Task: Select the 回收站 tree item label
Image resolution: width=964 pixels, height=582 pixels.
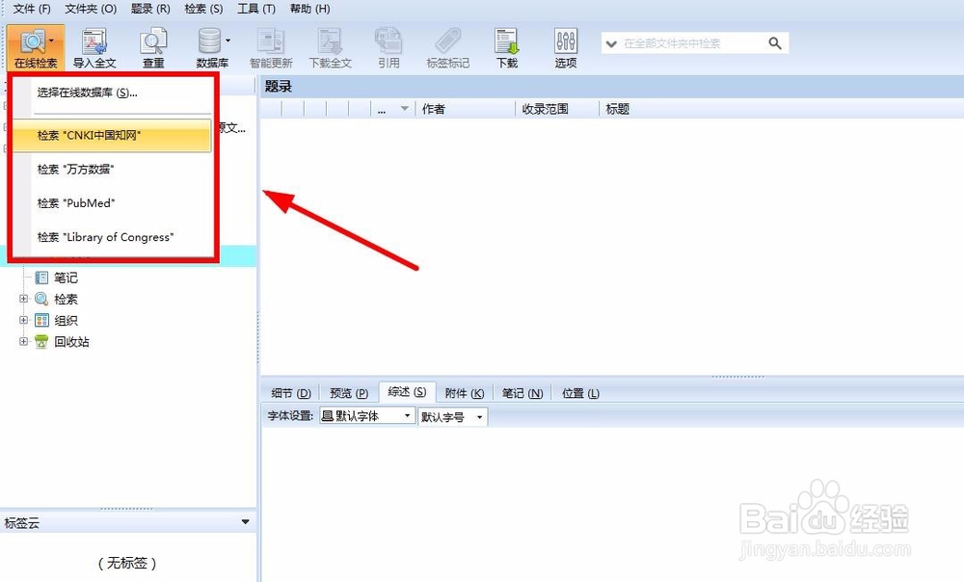Action: (72, 342)
